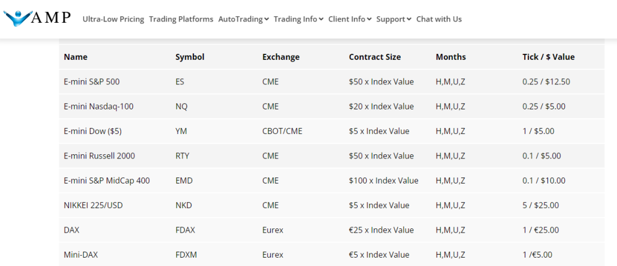Click the Exchange column header

click(x=280, y=57)
